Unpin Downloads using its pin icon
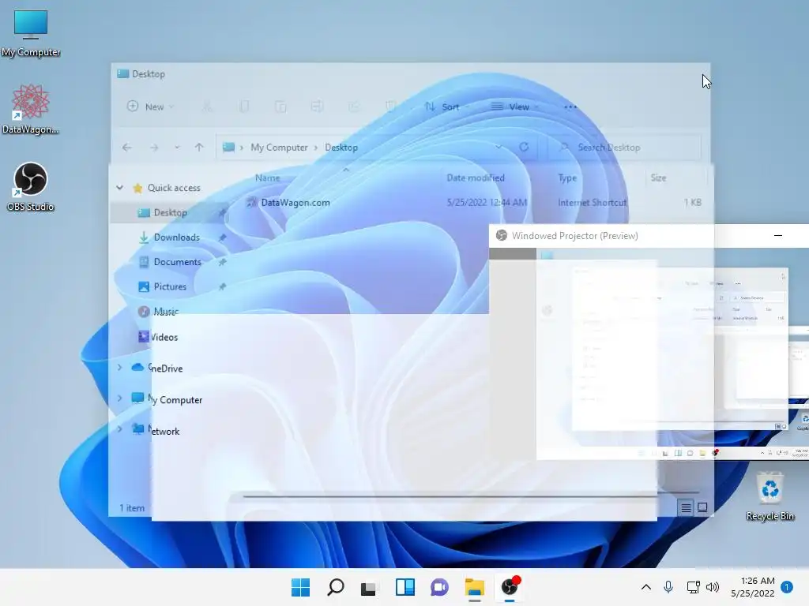The image size is (809, 606). 222,237
